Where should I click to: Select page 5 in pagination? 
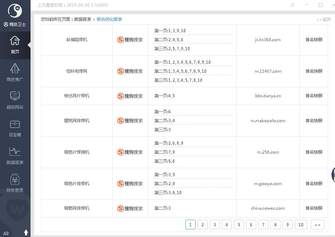coord(239,225)
